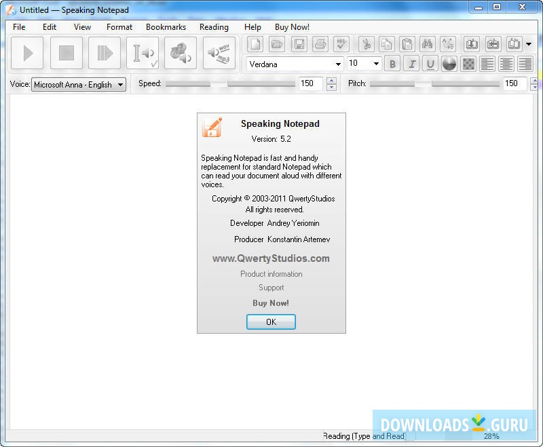Maximize the Speaking Notepad window
Screen dimensions: 543x447
click(x=497, y=7)
